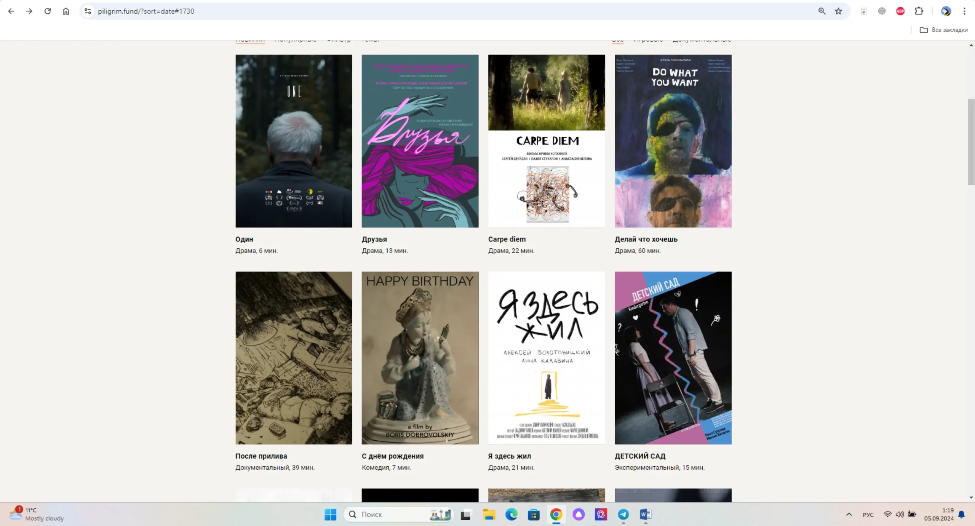Open page zoom magnifier icon in address bar

tap(822, 11)
